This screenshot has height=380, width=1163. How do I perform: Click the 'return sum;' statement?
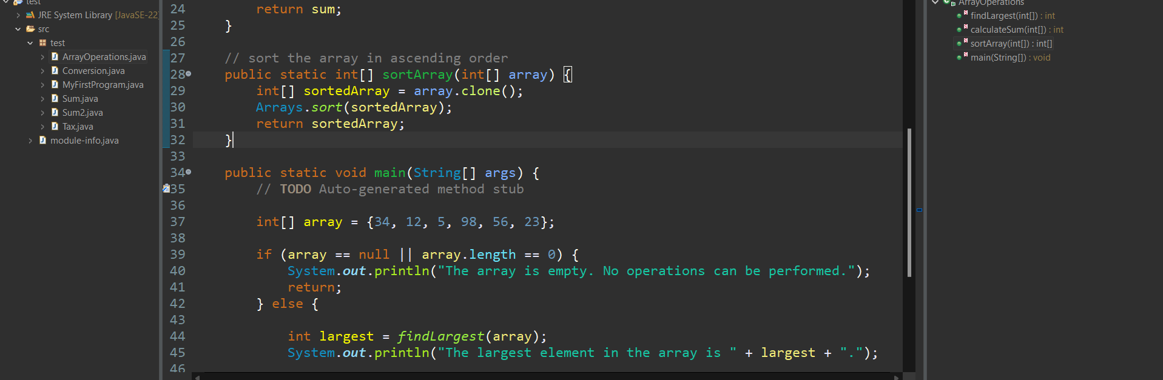[298, 10]
